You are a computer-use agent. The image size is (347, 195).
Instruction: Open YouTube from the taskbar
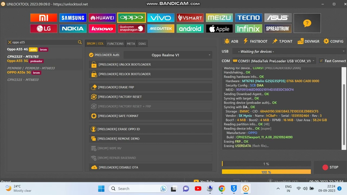point(198,188)
